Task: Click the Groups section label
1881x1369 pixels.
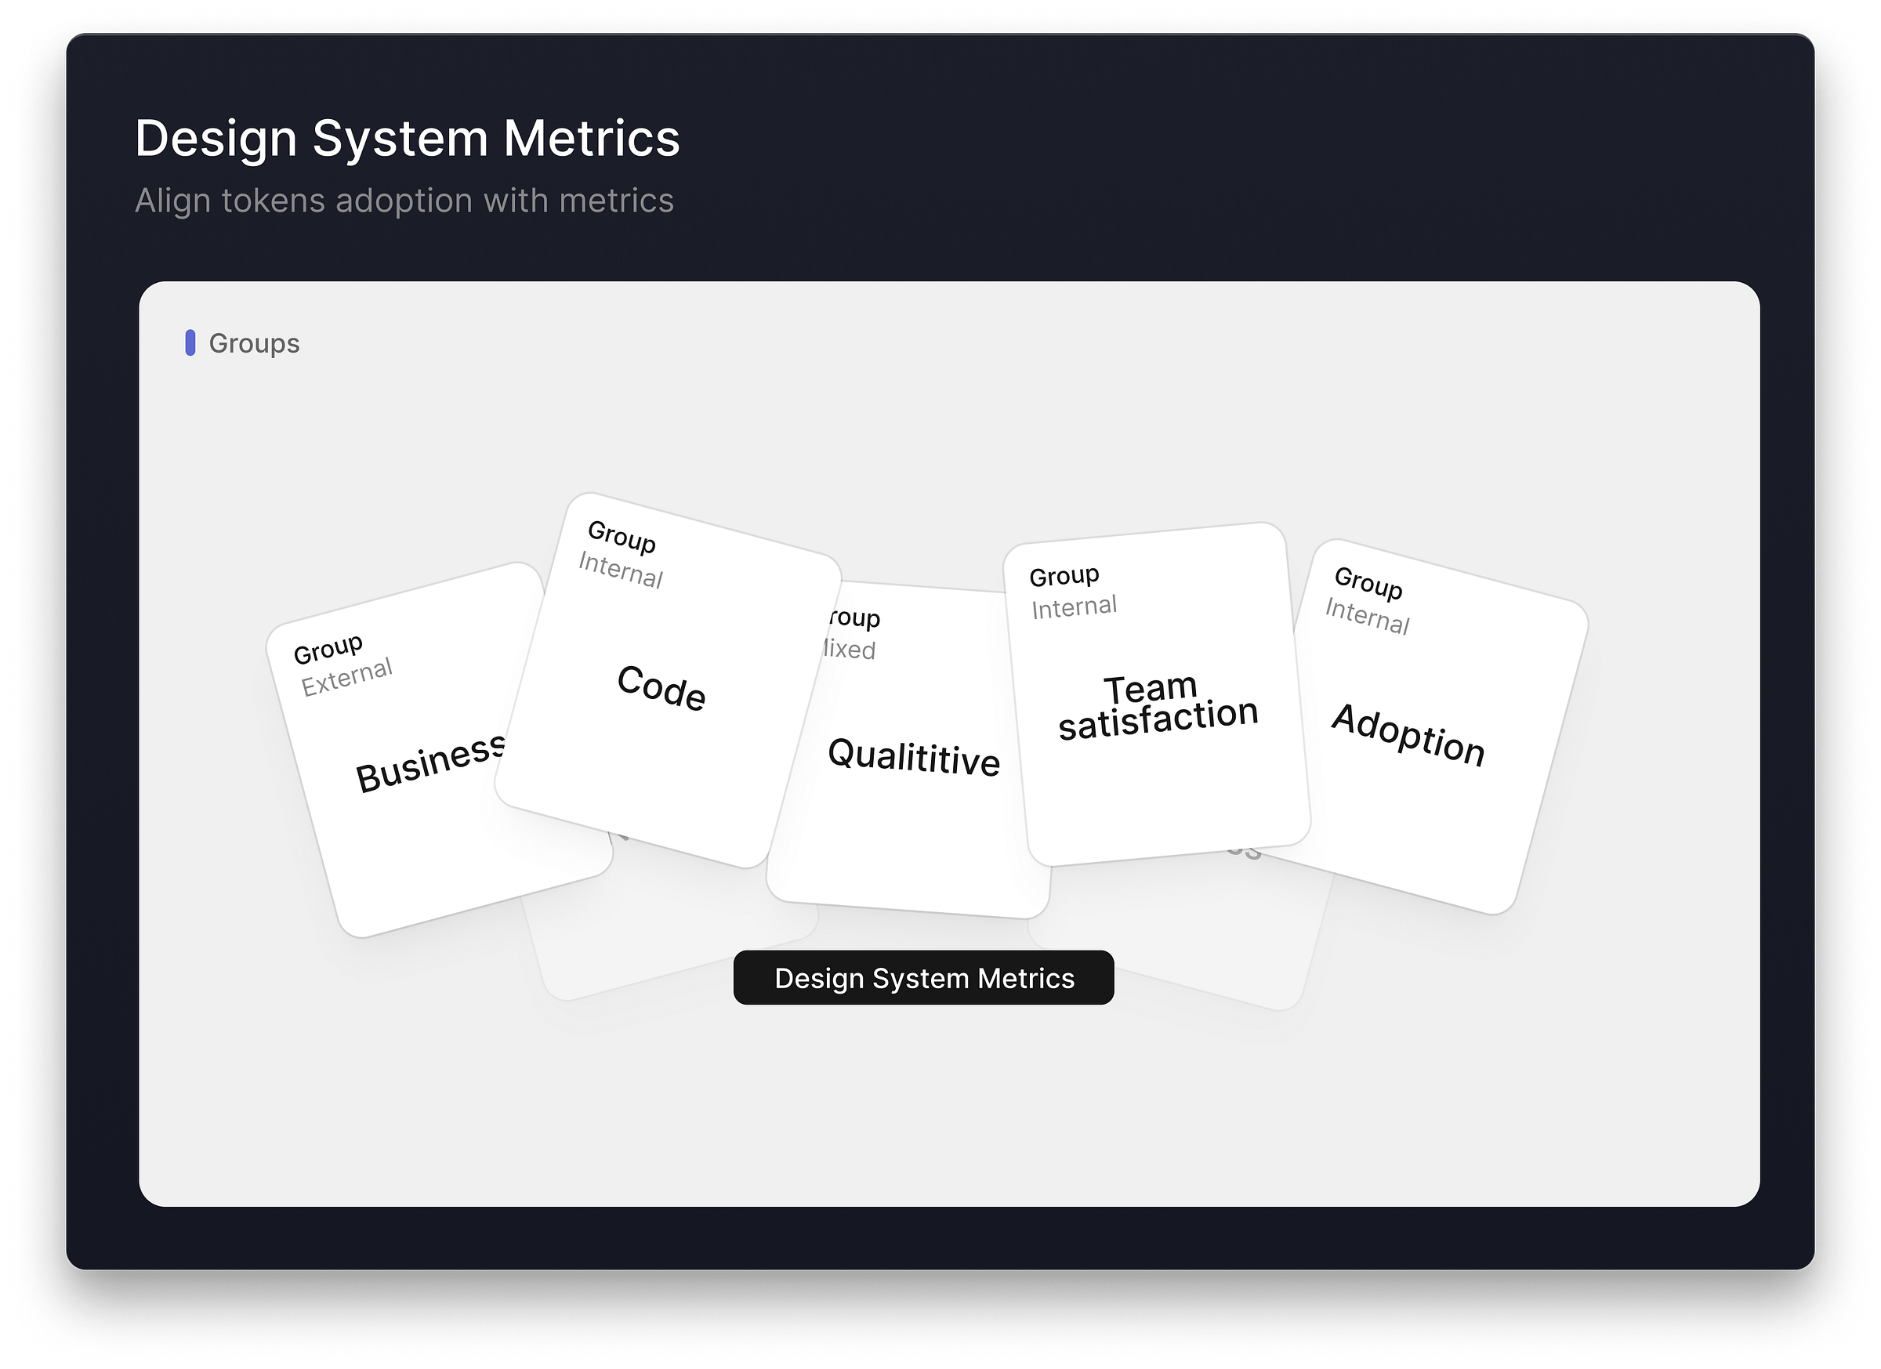Action: click(x=254, y=343)
